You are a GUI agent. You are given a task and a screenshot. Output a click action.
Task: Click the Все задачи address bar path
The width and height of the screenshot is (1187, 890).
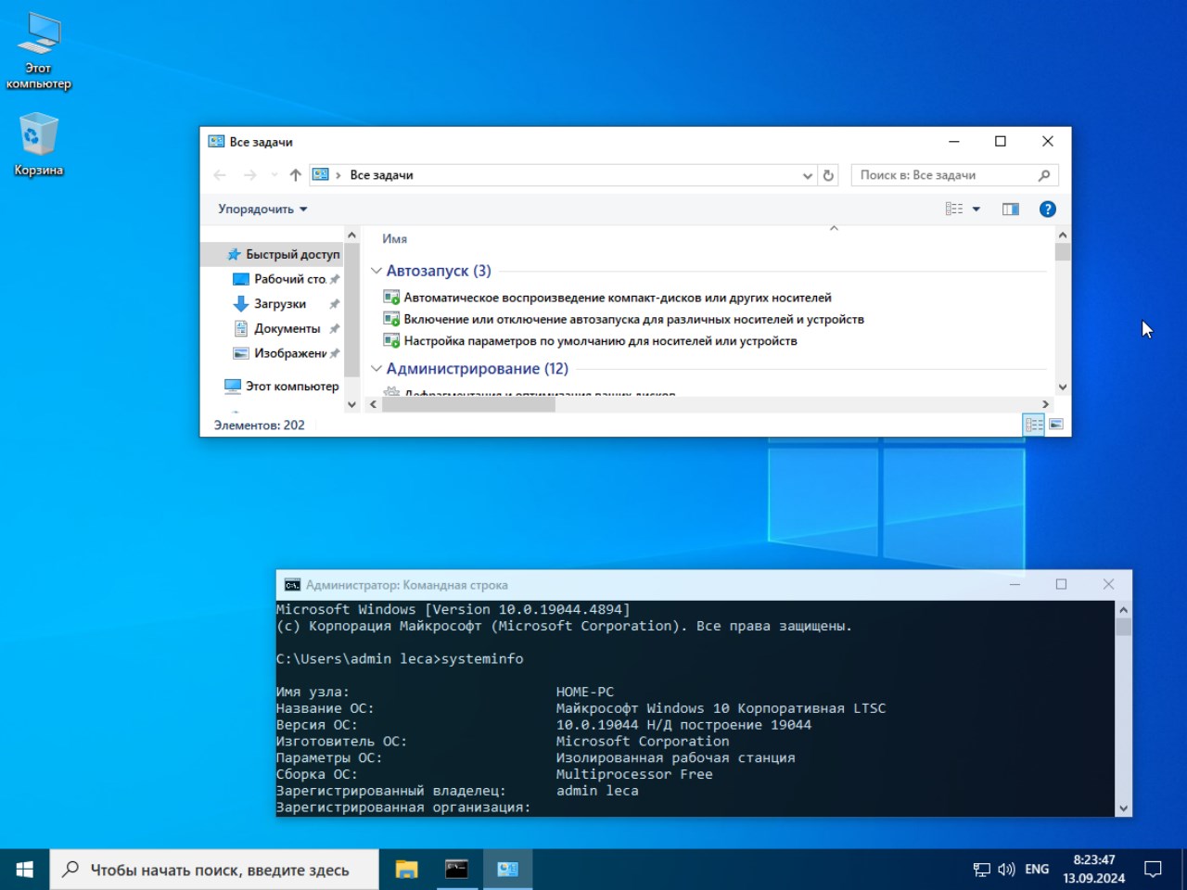coord(381,175)
